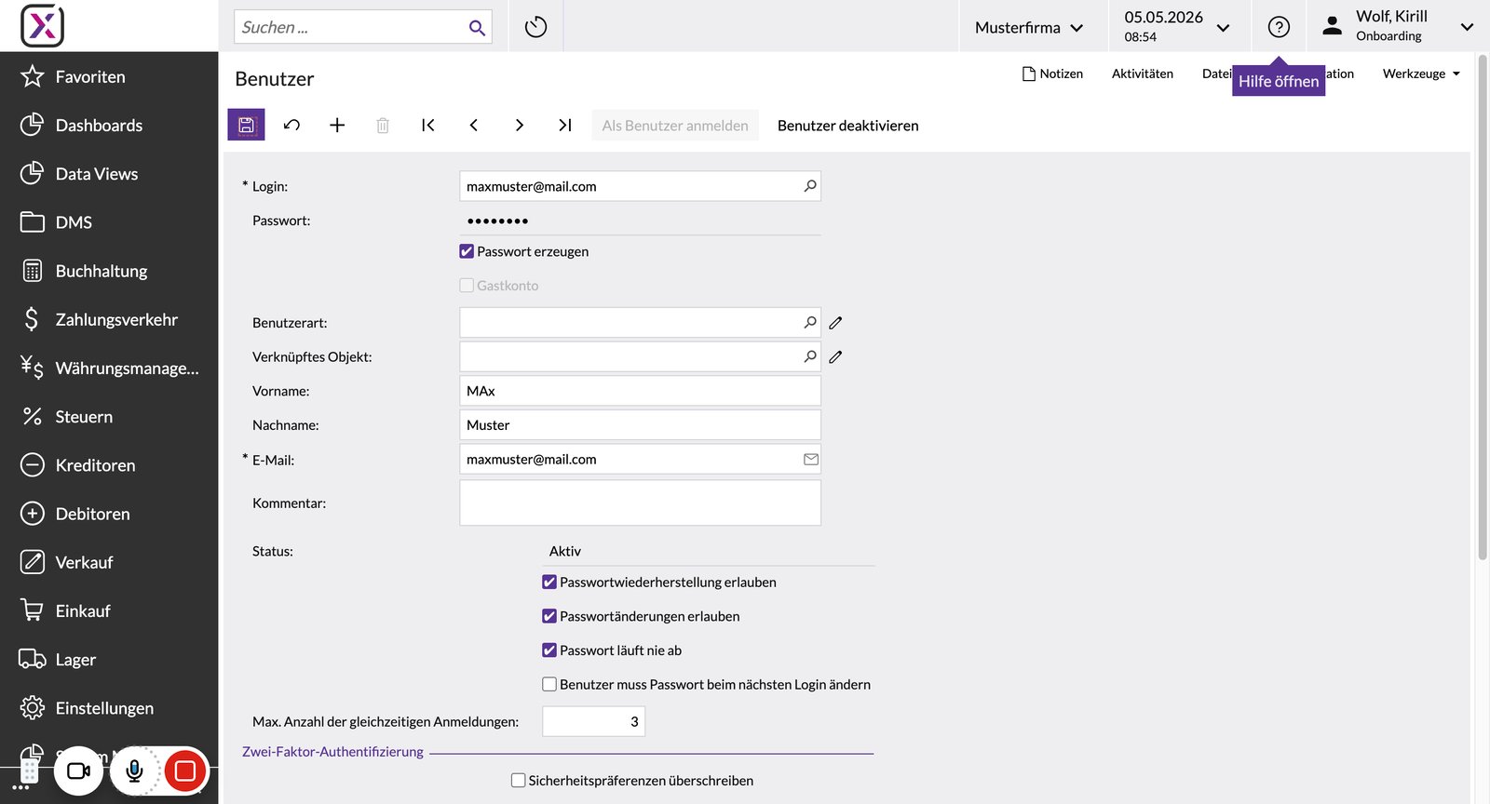Click the search magnifier in Suchen box
The width and height of the screenshot is (1490, 804).
pos(477,28)
